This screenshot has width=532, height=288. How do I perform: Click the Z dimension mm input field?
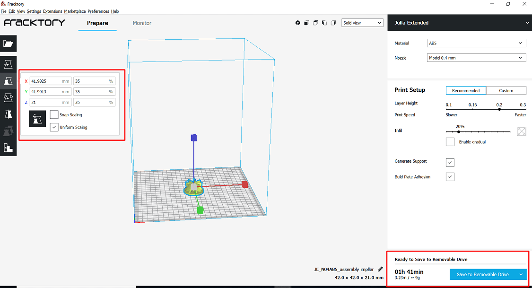[x=51, y=102]
